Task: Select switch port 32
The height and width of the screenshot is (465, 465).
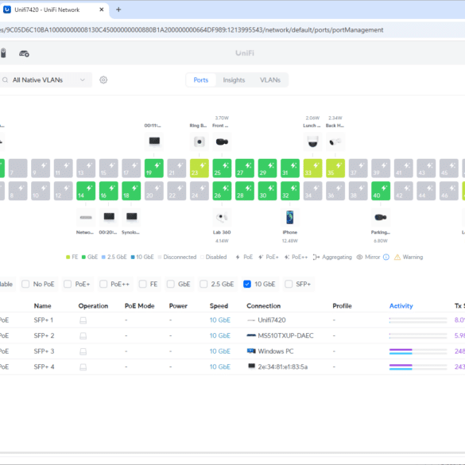Action: coord(290,191)
